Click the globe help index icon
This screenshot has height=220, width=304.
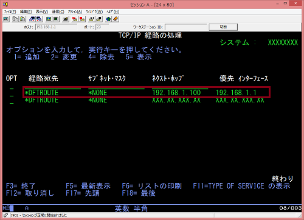point(108,19)
